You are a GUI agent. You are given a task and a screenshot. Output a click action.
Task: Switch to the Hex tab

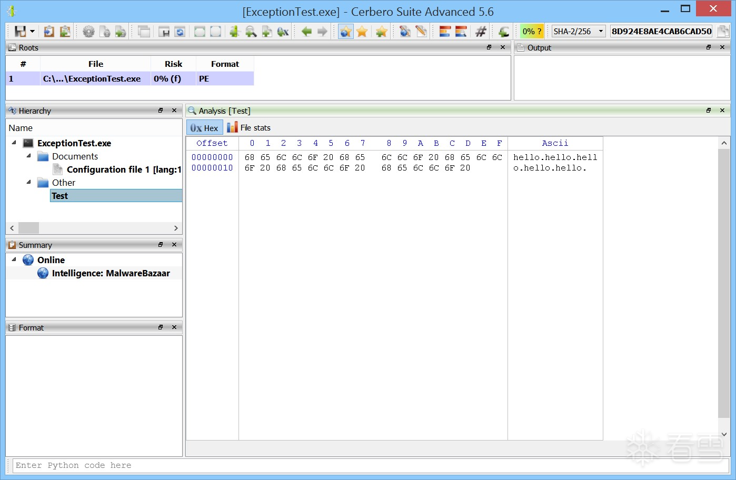(204, 128)
